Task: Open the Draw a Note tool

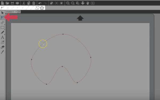Action: point(2,42)
